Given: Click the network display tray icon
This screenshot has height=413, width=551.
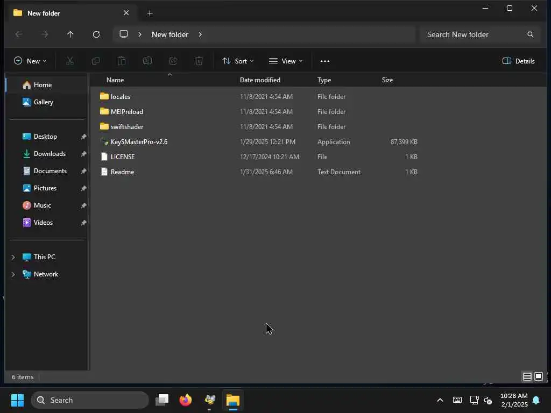Looking at the screenshot, I should (474, 400).
